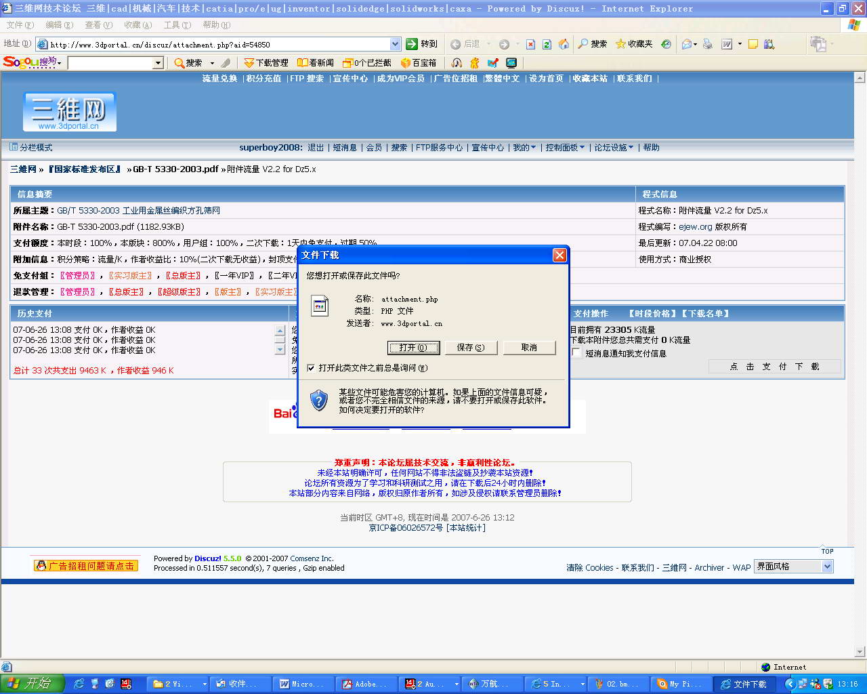Screen dimensions: 867x694
Task: Open the 界面风格 style selector
Action: [x=794, y=567]
